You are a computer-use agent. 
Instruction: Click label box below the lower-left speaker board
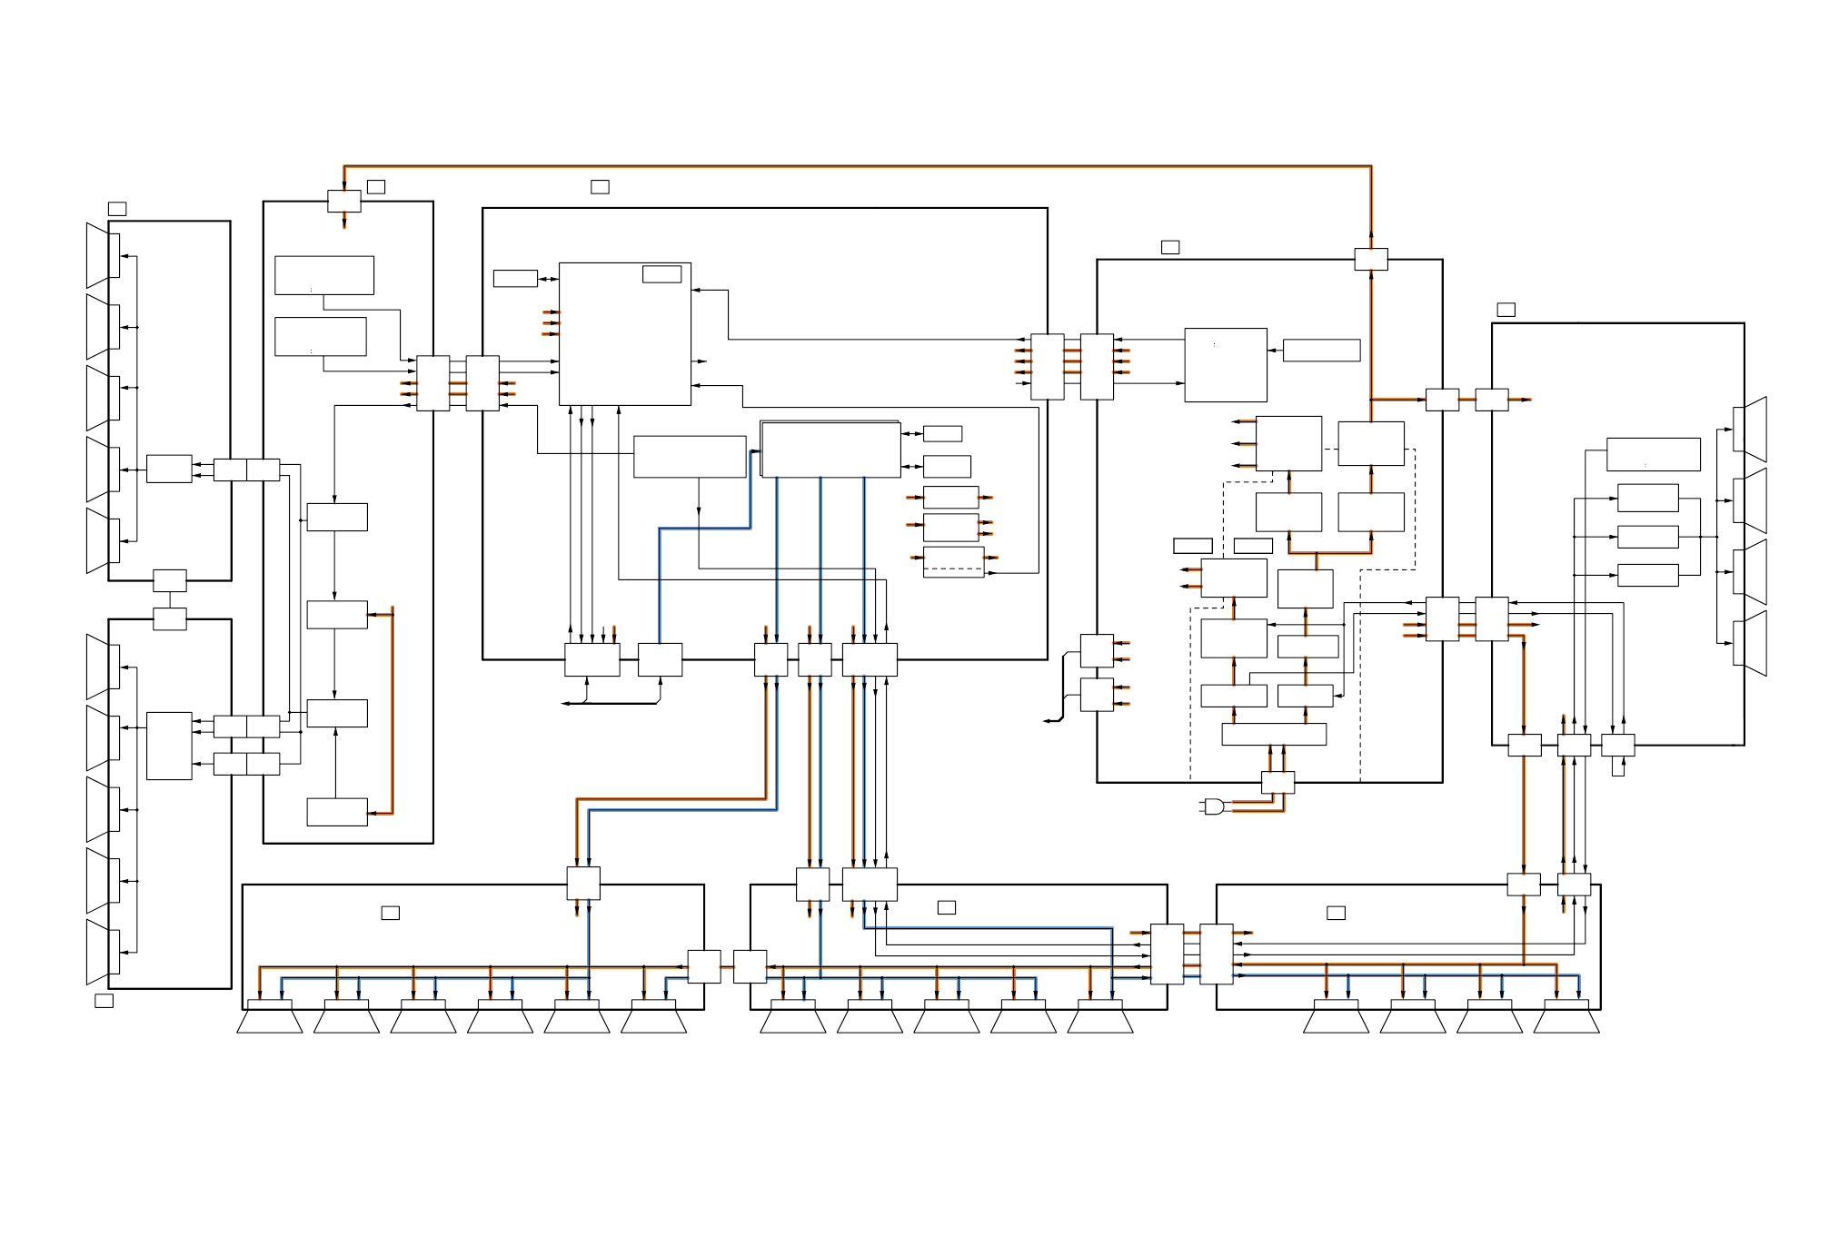pos(104,1001)
